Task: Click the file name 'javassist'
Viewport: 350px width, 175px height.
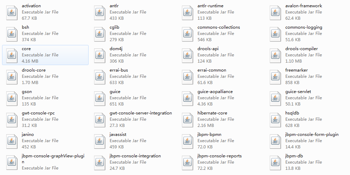Action: (118, 135)
